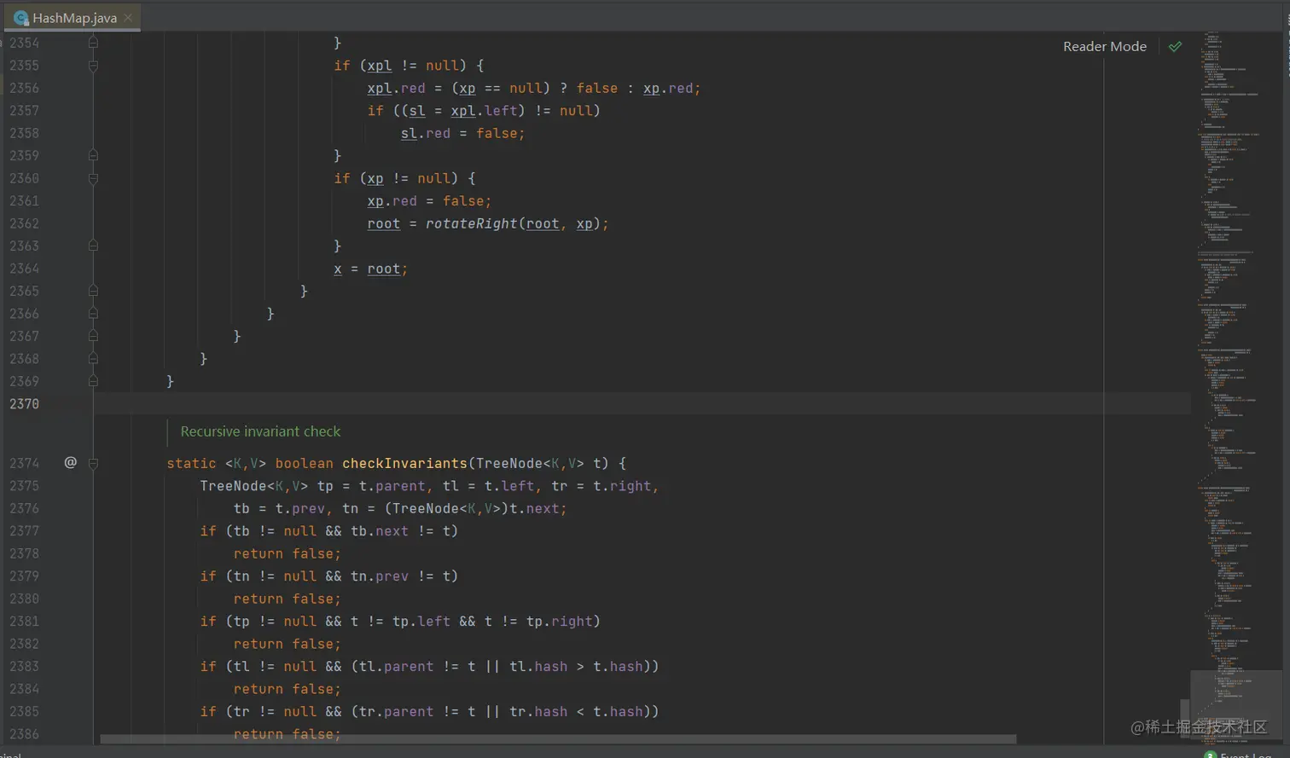
Task: Click 'boolean' keyword on line 2374
Action: (x=305, y=463)
